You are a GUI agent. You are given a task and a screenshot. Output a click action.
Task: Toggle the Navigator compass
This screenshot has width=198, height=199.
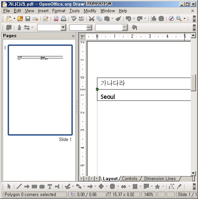coord(171,19)
